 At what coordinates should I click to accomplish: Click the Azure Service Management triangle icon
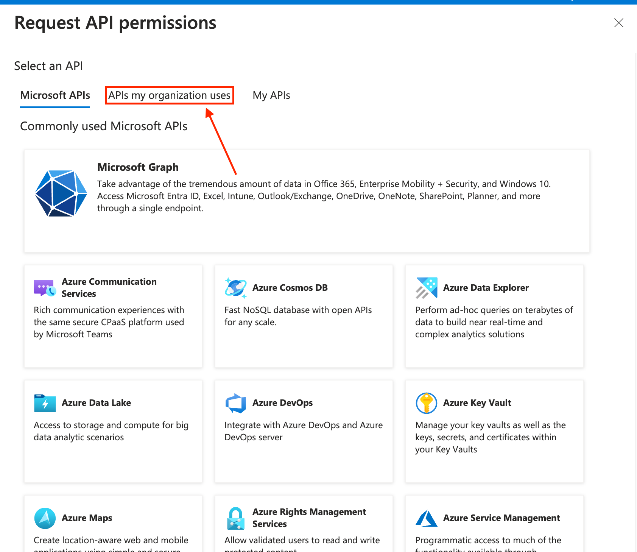pos(427,518)
